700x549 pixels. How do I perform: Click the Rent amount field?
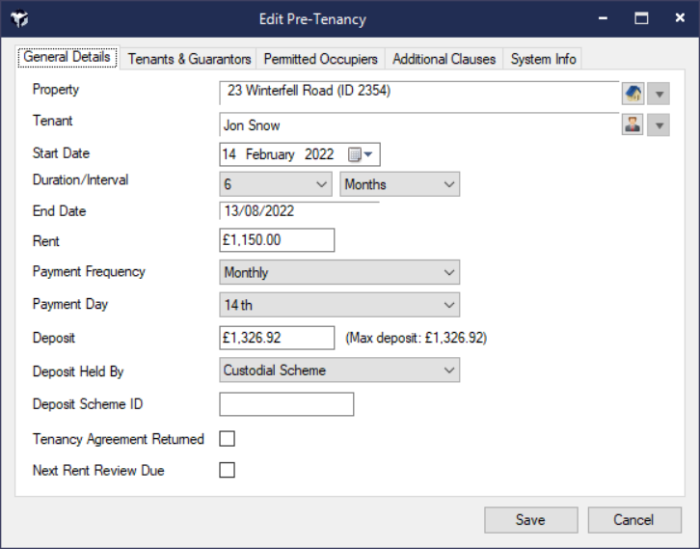click(x=277, y=239)
